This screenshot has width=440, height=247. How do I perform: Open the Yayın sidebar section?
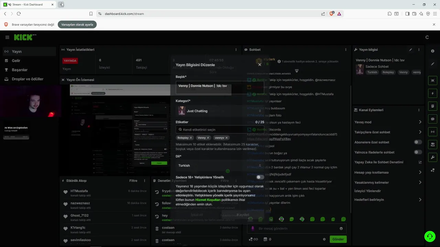click(29, 51)
